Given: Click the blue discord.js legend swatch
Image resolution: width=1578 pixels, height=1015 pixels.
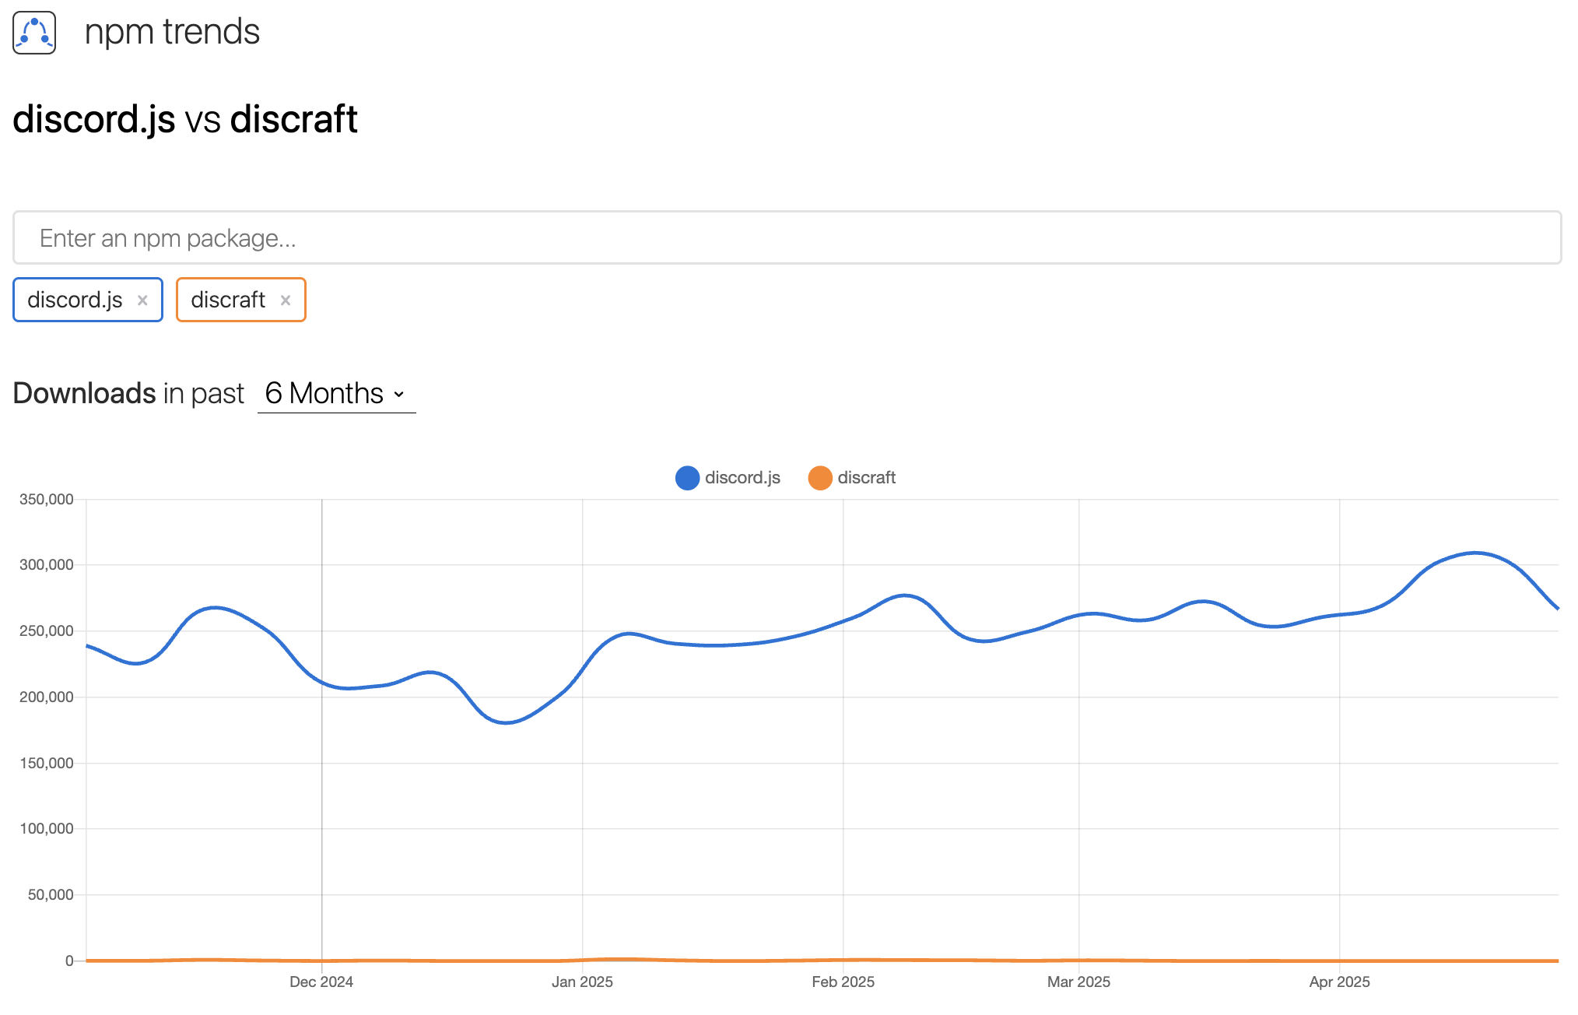Looking at the screenshot, I should [687, 478].
